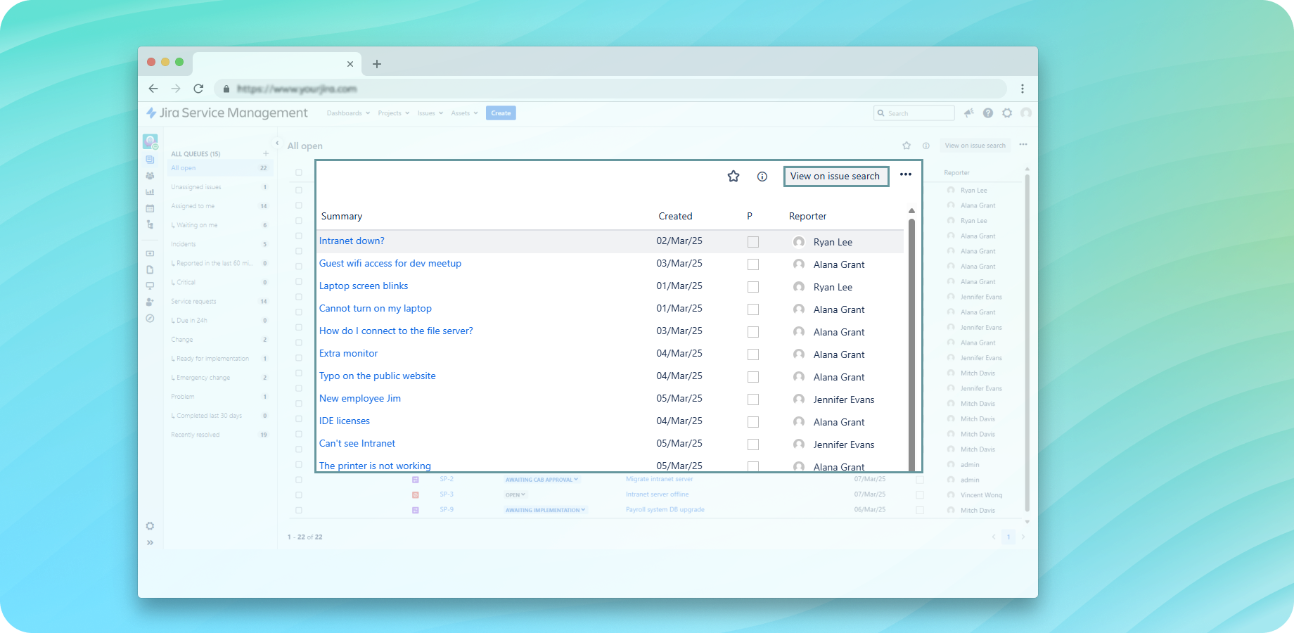Tick the P box for Laptop screen blinks
Viewport: 1294px width, 633px height.
753,287
